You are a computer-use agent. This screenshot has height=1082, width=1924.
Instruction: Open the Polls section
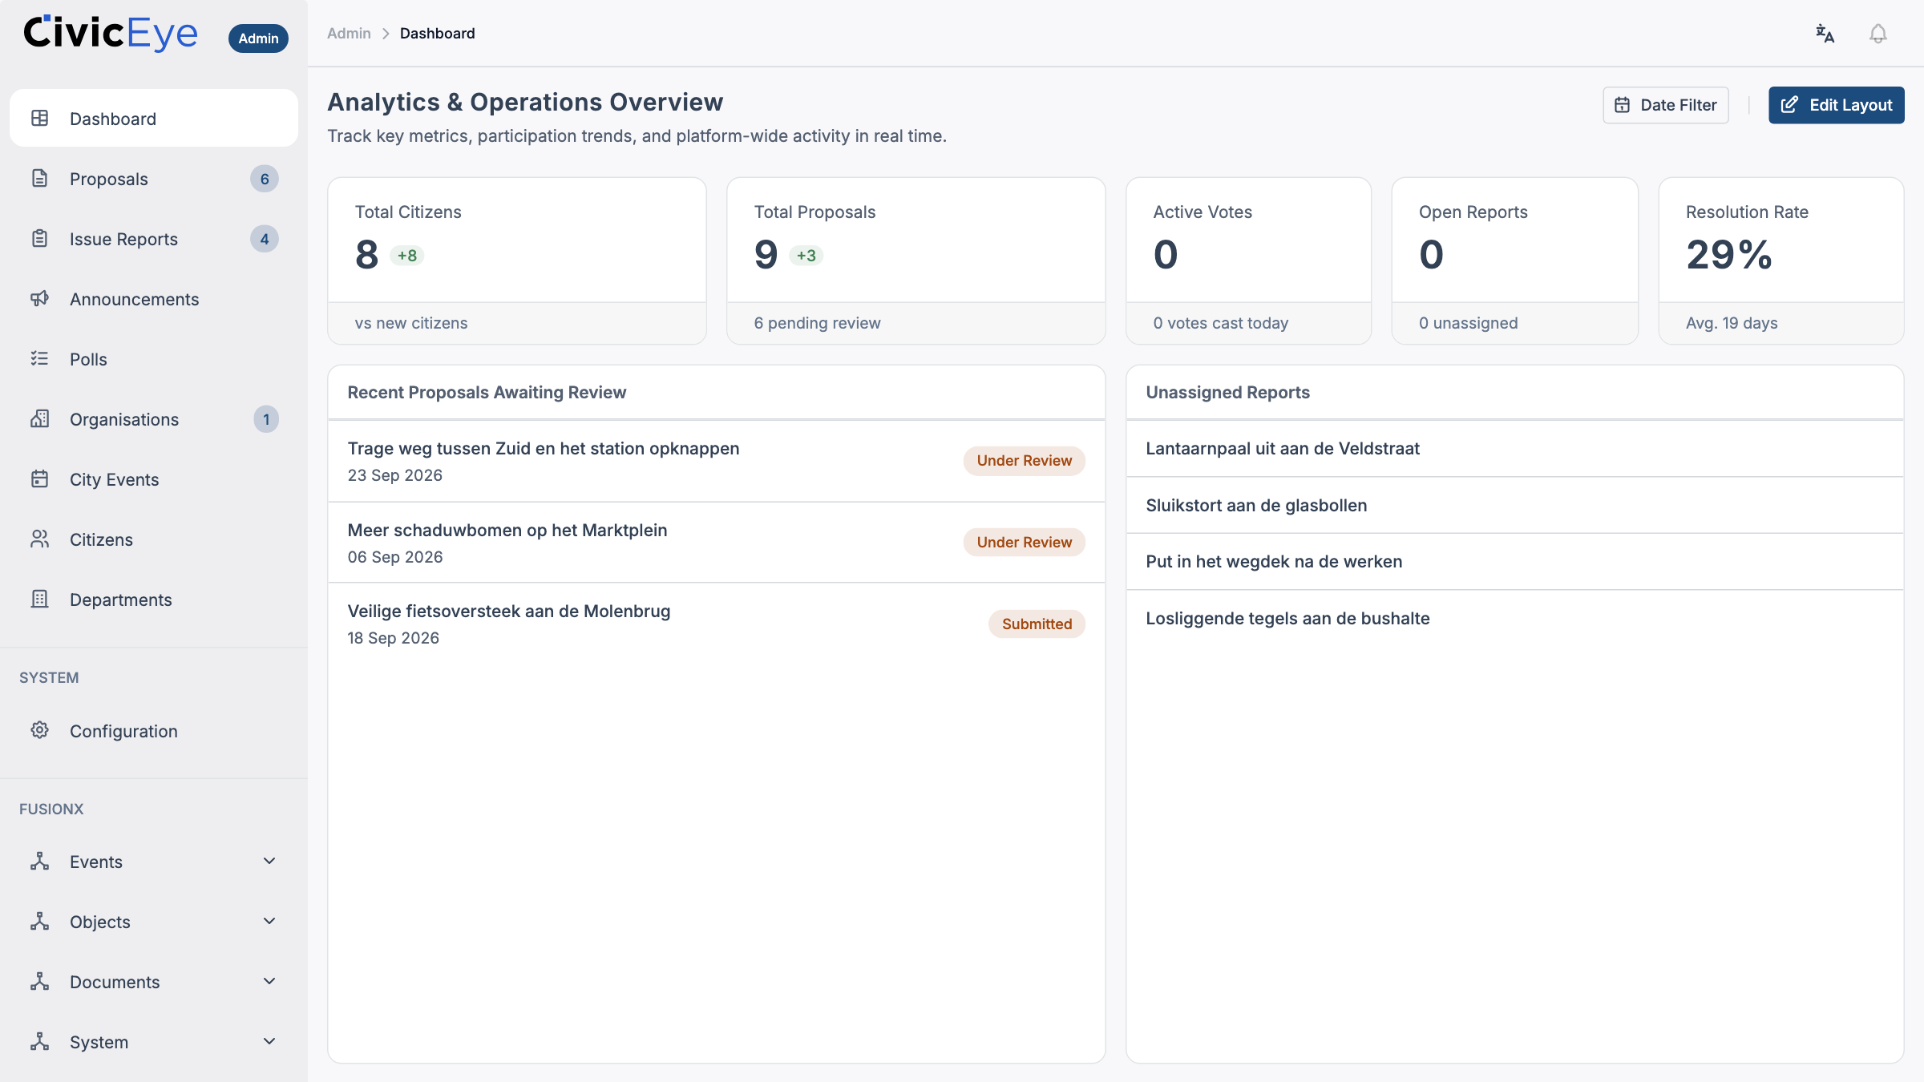pos(154,359)
